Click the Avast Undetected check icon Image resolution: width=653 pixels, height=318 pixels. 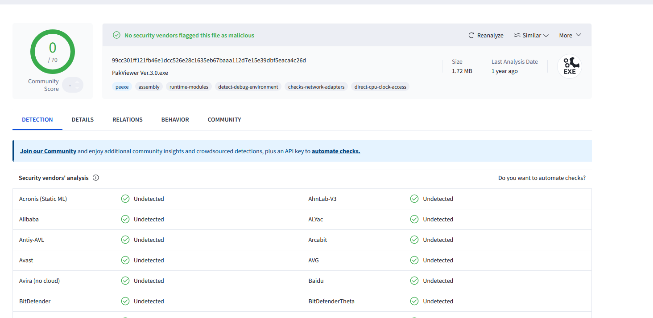click(125, 260)
